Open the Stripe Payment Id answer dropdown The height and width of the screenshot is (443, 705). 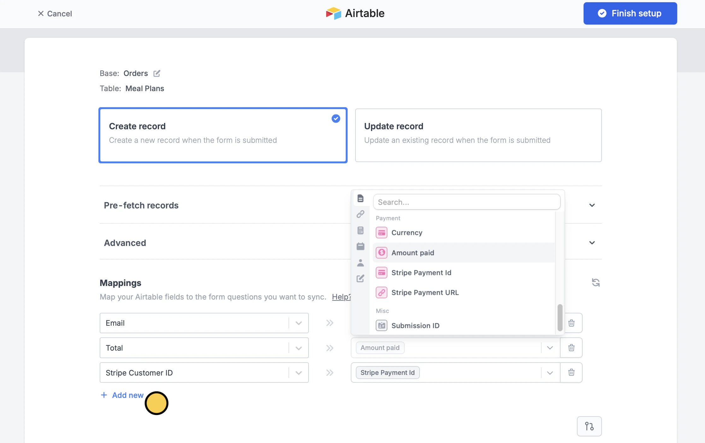point(550,373)
